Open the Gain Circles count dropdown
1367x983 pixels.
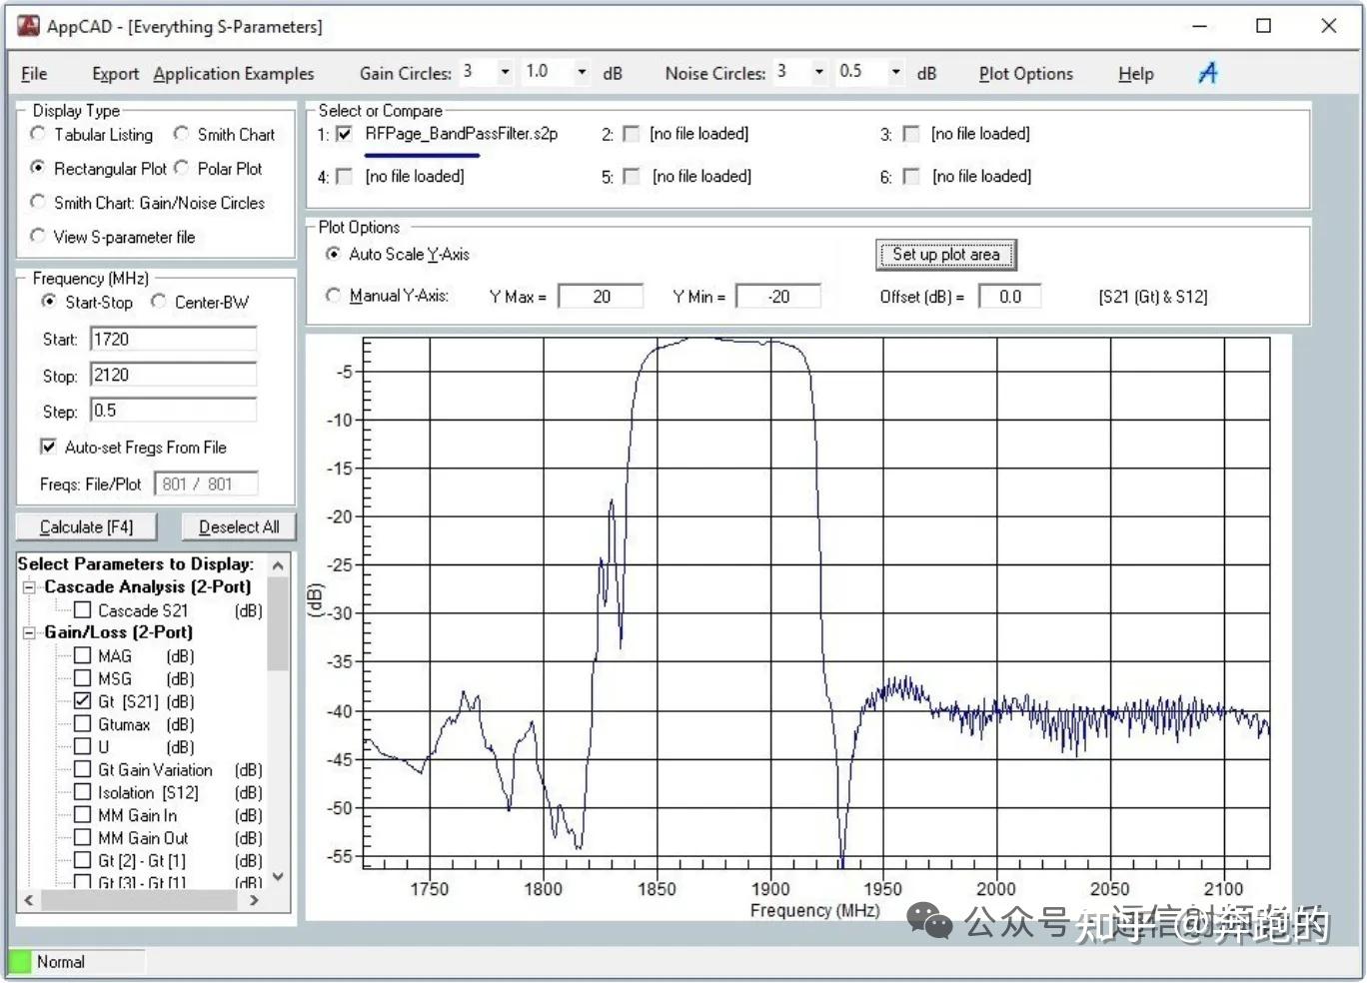[505, 72]
